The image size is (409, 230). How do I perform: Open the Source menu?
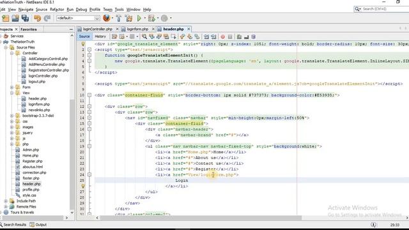coord(42,10)
